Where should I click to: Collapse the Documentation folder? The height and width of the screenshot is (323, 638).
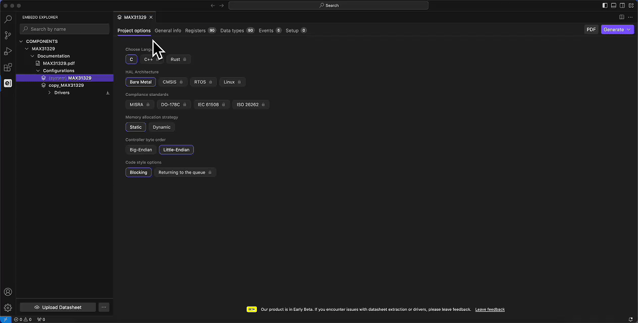point(32,56)
